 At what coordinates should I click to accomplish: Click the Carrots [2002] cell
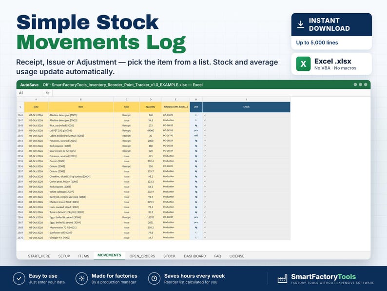(x=81, y=161)
